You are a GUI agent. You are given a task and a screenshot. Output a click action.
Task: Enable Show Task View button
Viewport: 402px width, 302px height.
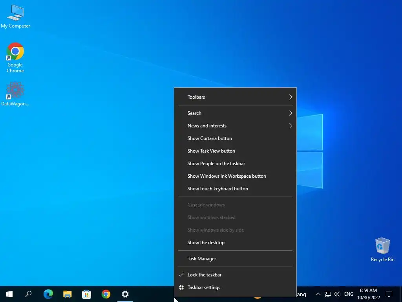coord(236,151)
